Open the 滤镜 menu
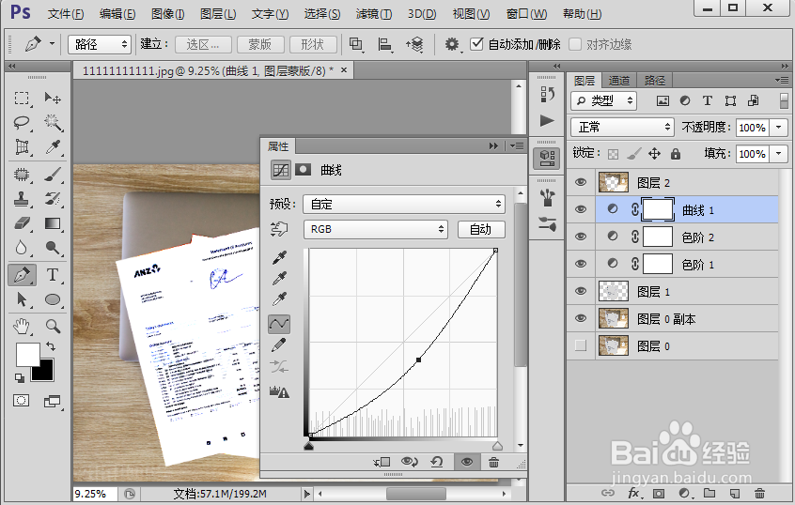The width and height of the screenshot is (795, 505). pos(374,14)
